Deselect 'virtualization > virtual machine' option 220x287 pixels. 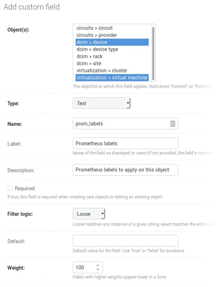pyautogui.click(x=111, y=78)
